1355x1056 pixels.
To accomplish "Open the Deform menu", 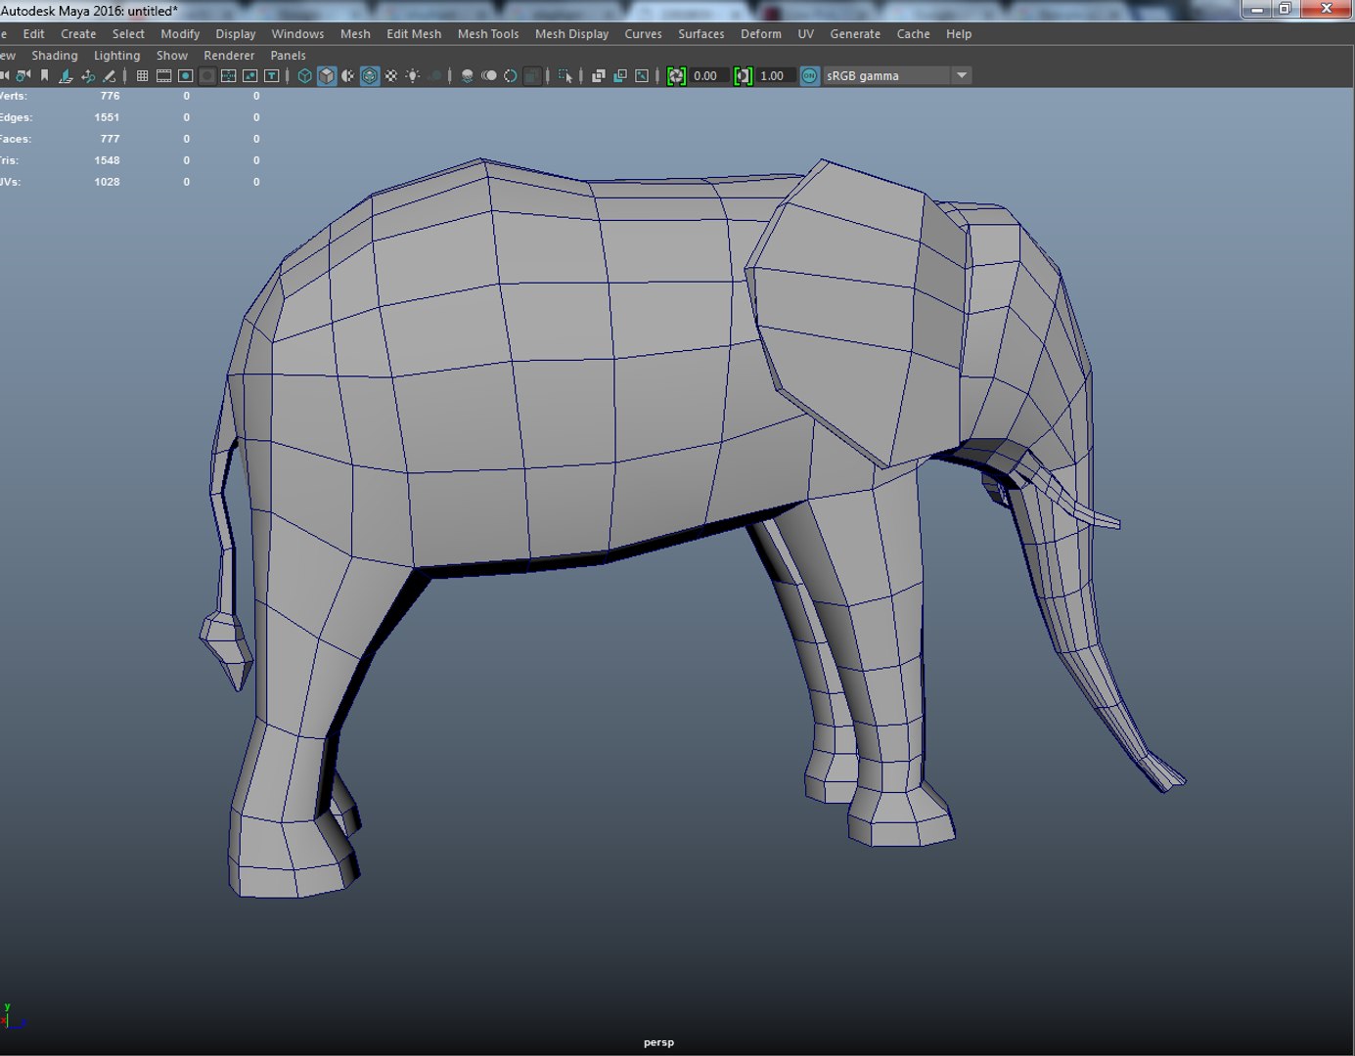I will click(x=761, y=33).
